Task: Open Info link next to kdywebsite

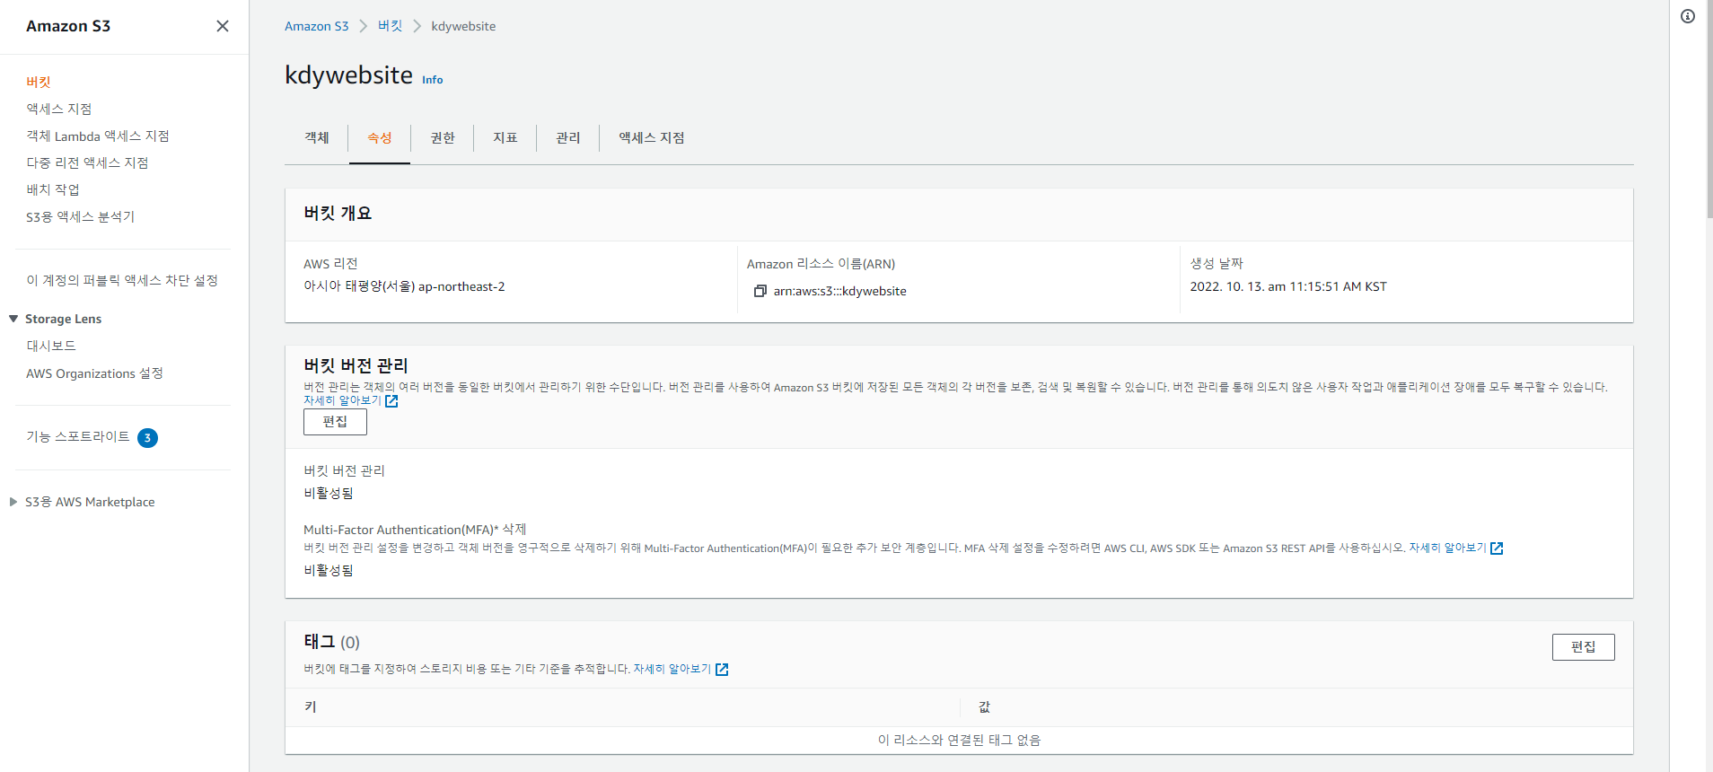Action: (433, 80)
